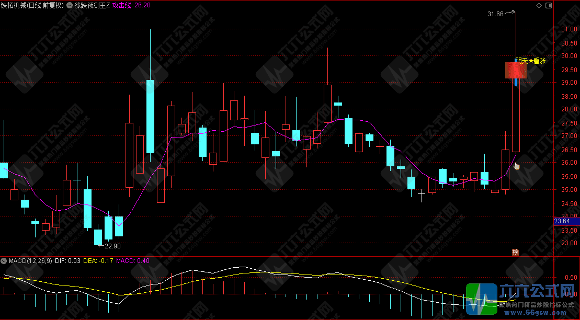The height and width of the screenshot is (320, 580).
Task: Click the 涨跌预测王Z indicator name
Action: coord(93,5)
